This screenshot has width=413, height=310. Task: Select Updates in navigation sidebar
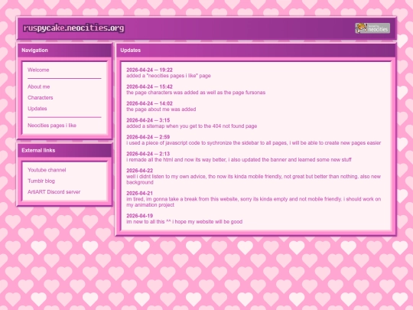tap(37, 109)
